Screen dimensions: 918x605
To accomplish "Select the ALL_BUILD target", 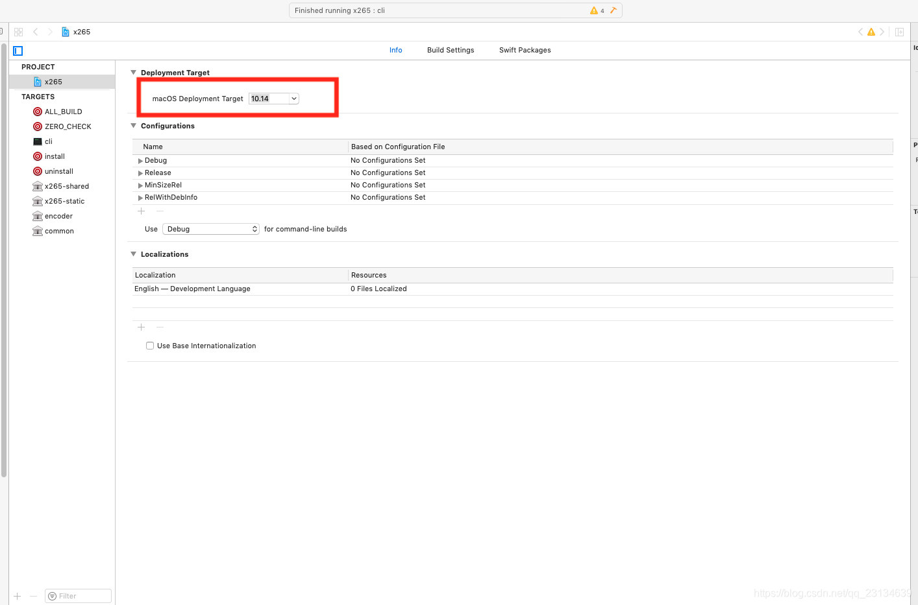I will click(x=62, y=112).
